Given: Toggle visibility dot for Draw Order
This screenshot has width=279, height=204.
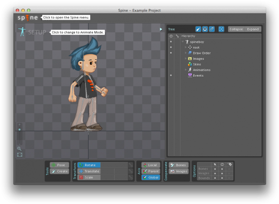Looking at the screenshot, I should point(171,53).
